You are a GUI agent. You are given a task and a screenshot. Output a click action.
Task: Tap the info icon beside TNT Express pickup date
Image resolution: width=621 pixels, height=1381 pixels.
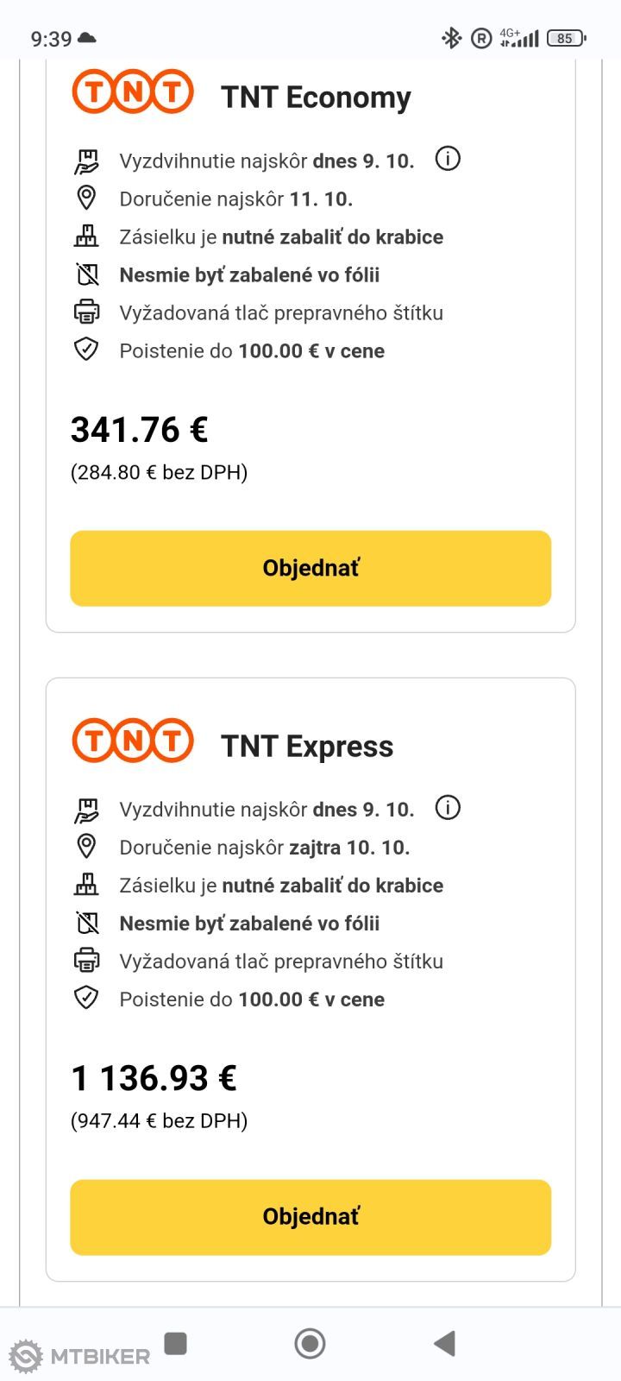click(x=448, y=808)
